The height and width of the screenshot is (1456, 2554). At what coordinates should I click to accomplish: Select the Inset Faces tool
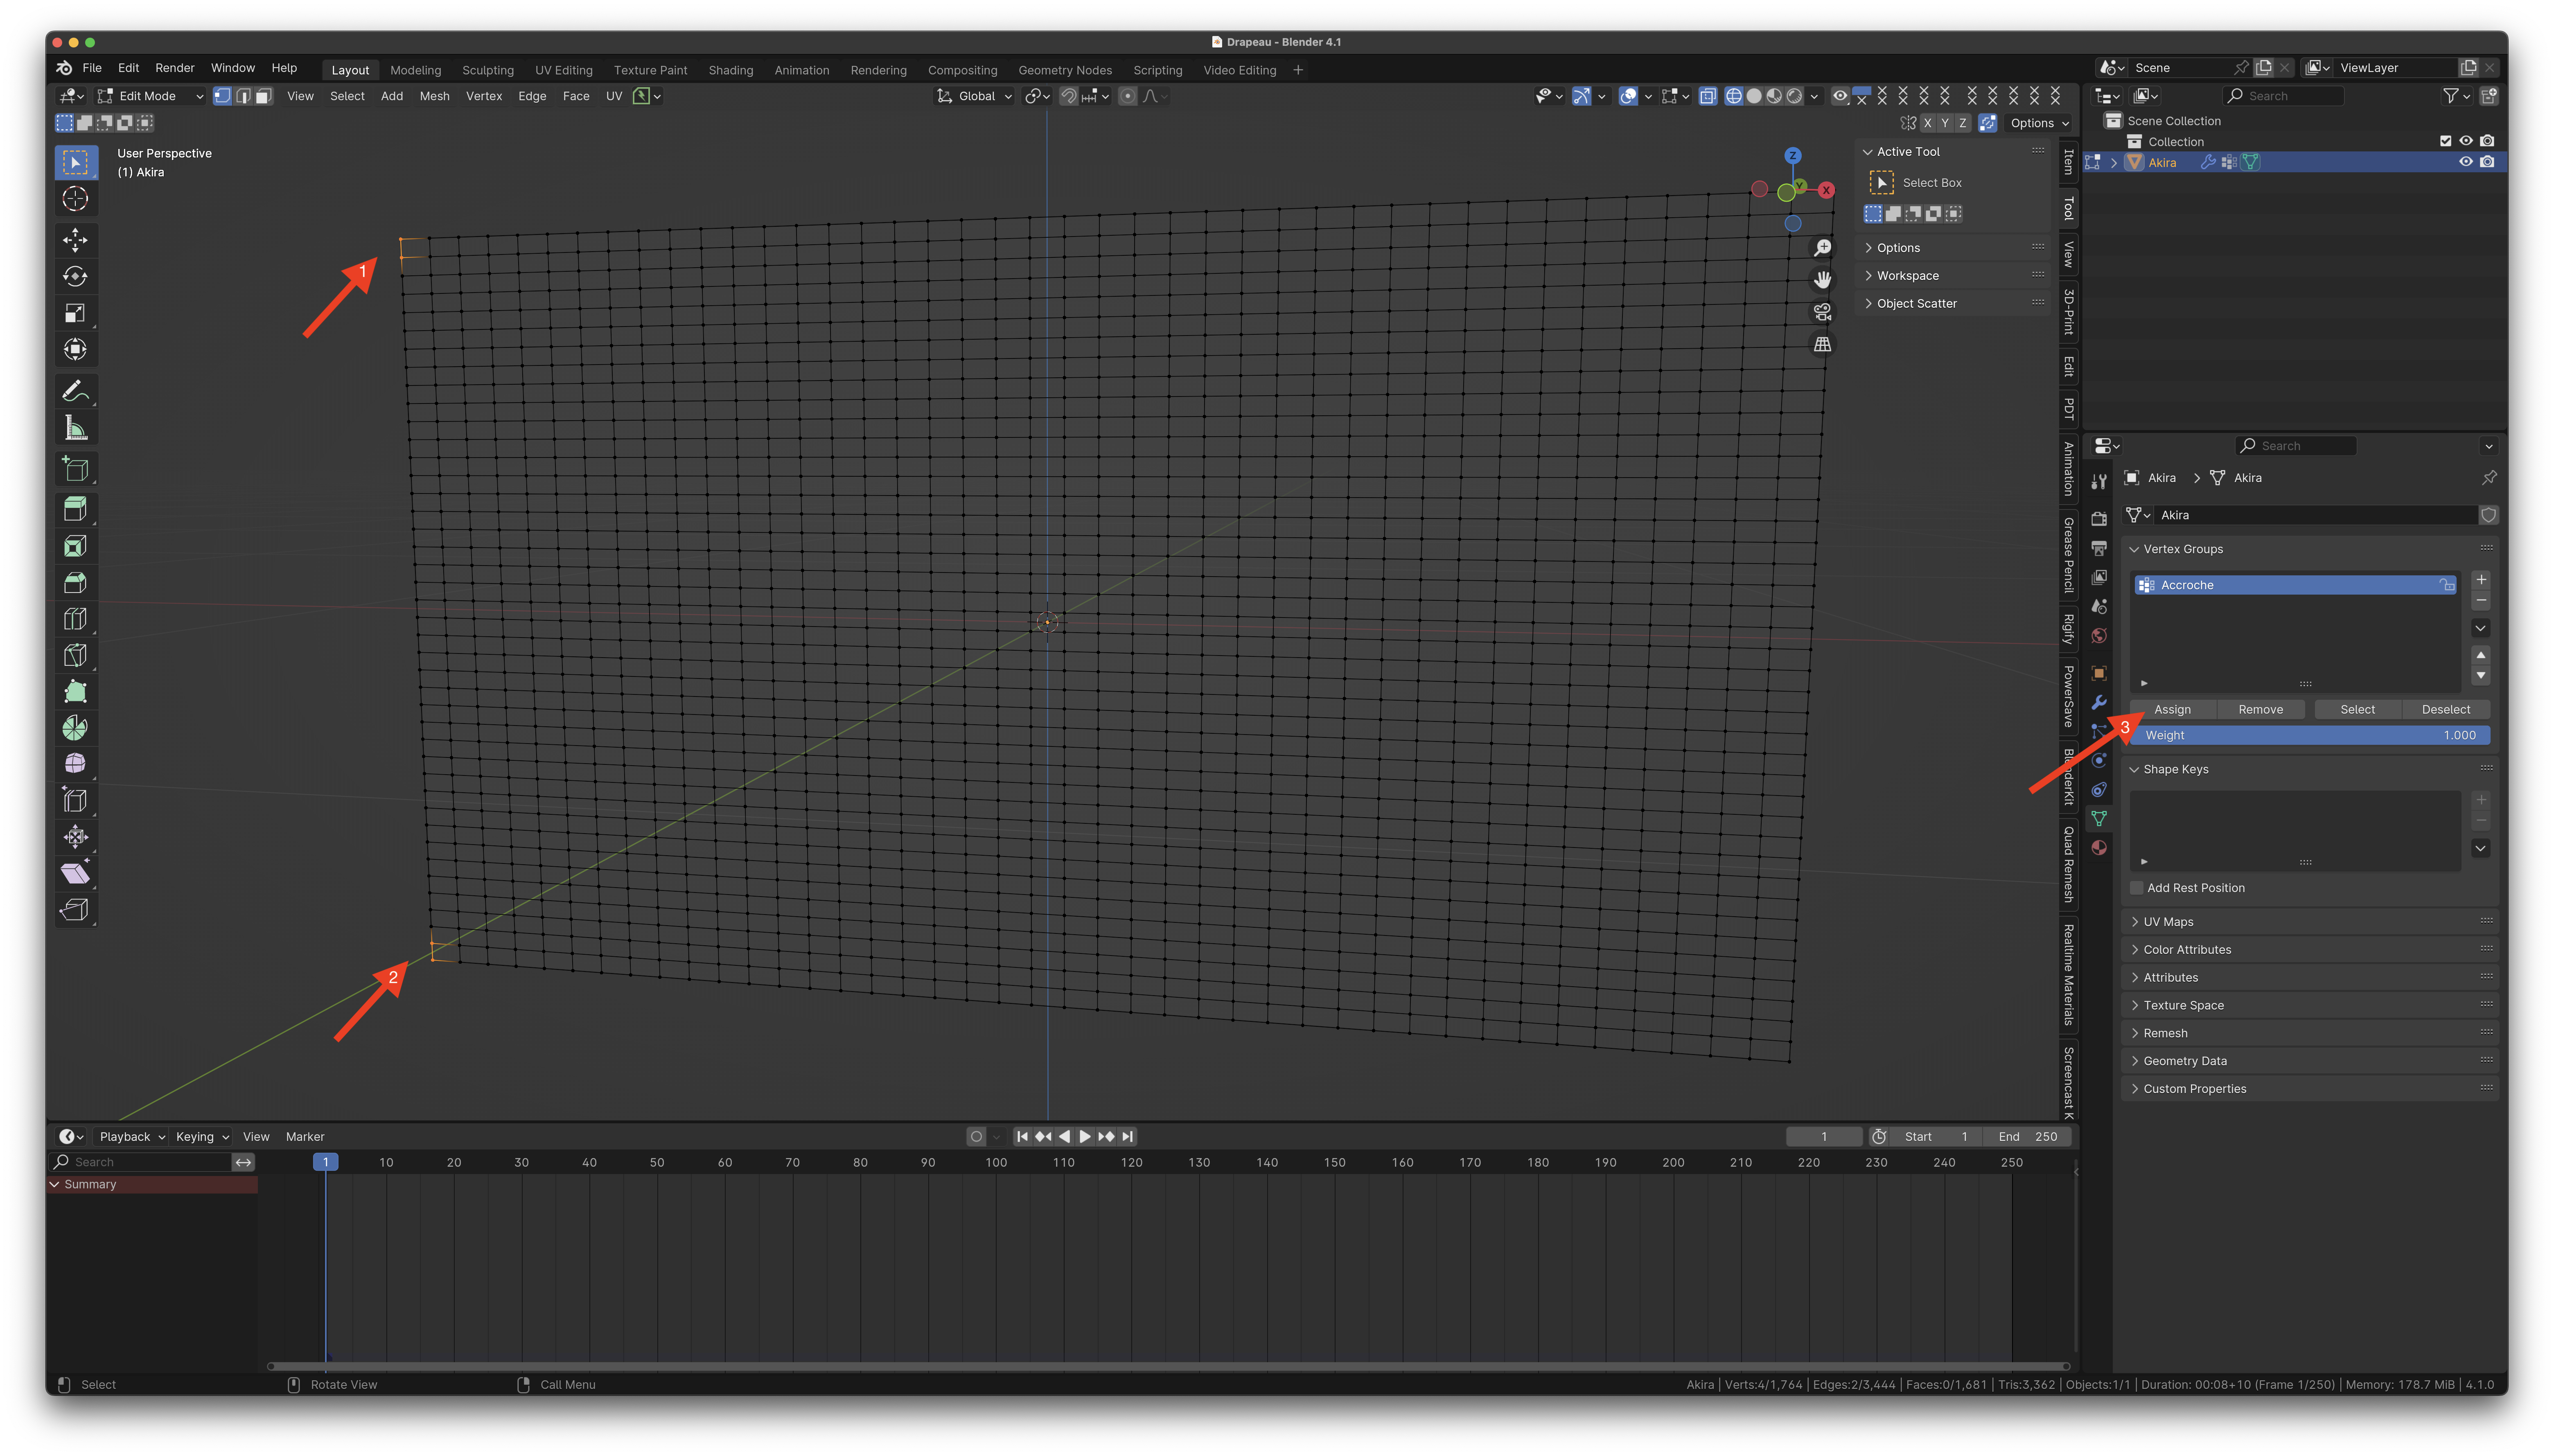(x=75, y=546)
